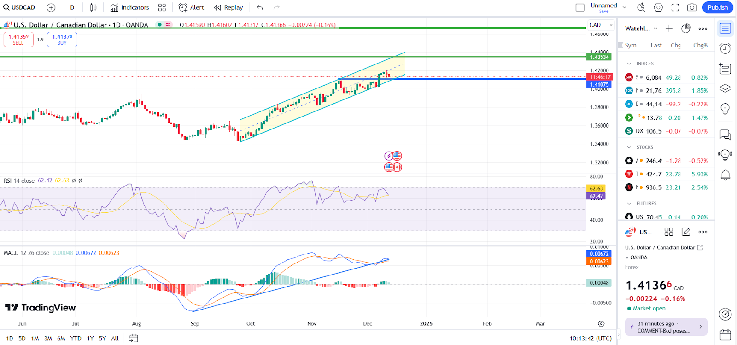Open quick search lightning icon
This screenshot has width=737, height=345.
click(641, 7)
